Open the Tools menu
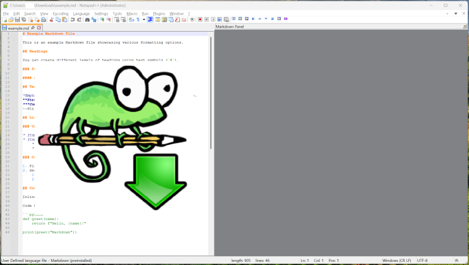469x265 pixels. click(117, 13)
